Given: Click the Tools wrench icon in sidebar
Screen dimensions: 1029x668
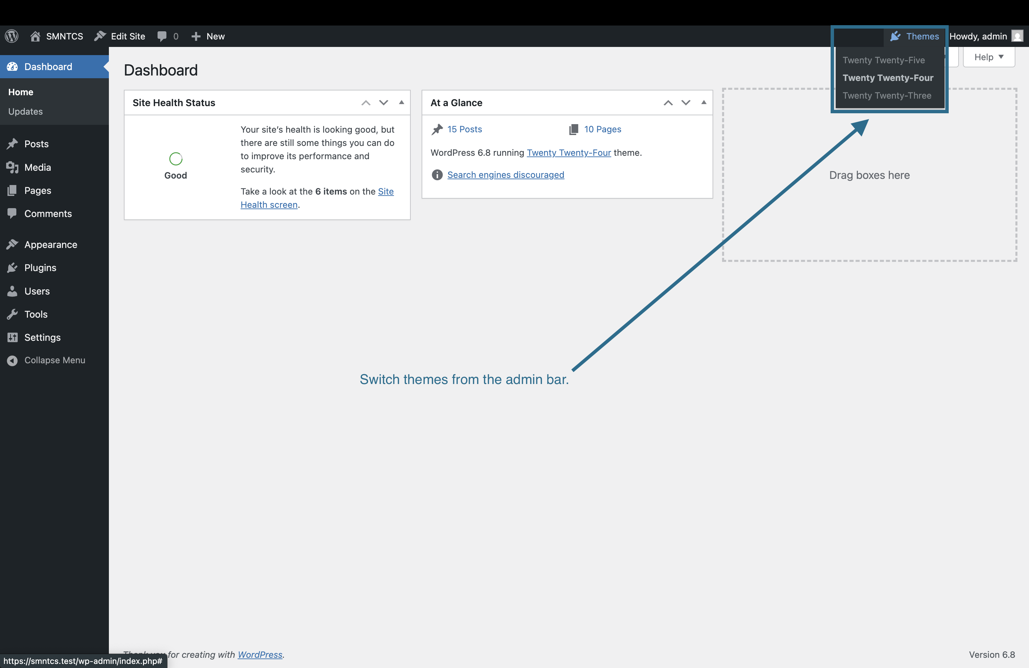Looking at the screenshot, I should coord(13,314).
